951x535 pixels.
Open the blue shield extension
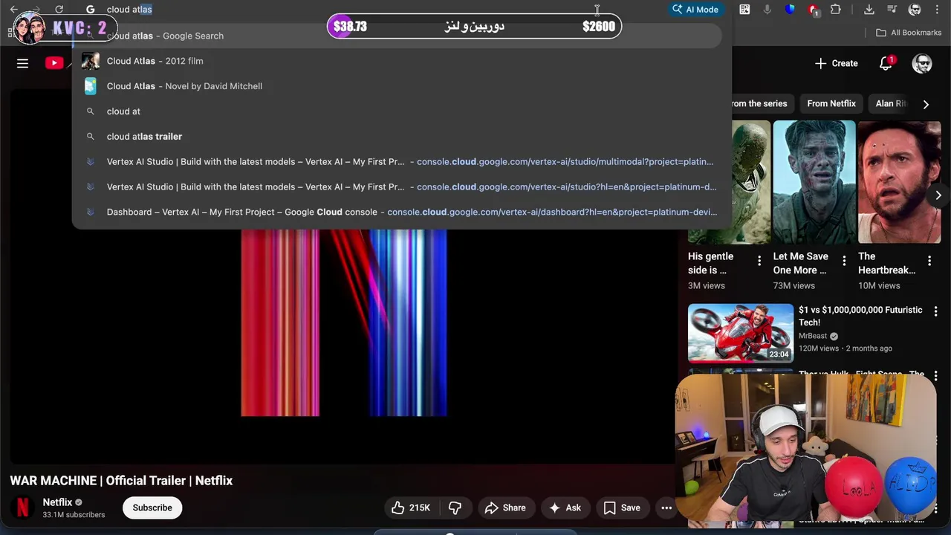pyautogui.click(x=790, y=10)
